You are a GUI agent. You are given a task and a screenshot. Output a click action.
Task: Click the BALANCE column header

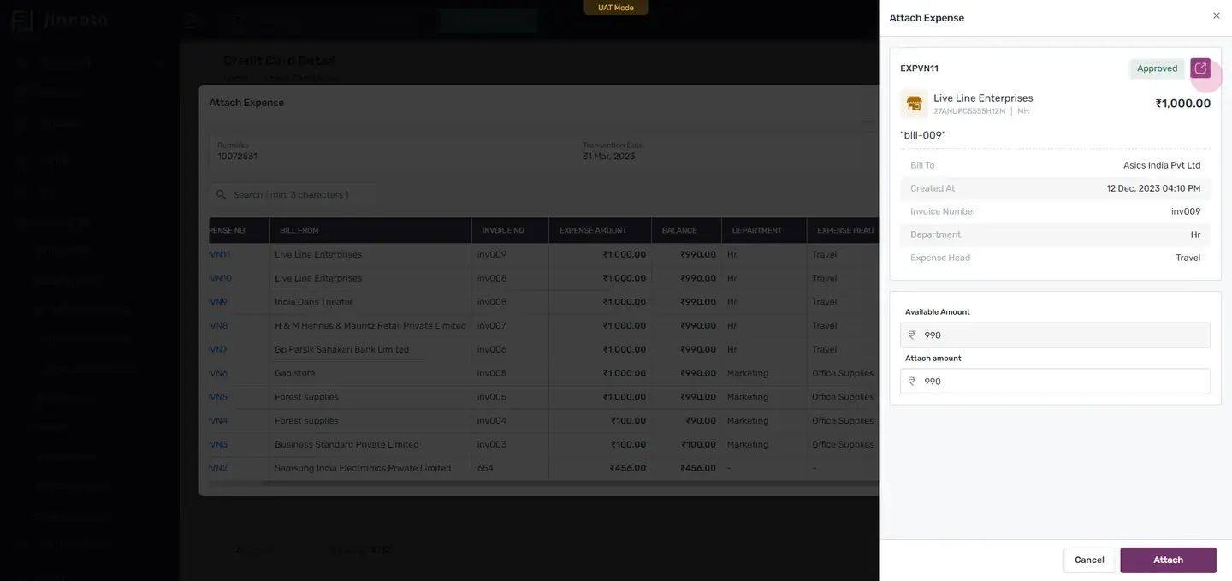[x=686, y=230]
